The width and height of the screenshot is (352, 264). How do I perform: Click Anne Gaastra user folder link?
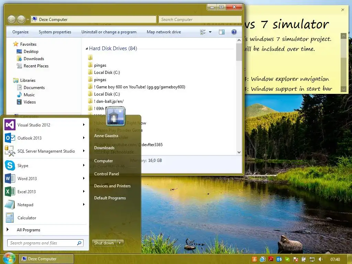tap(106, 135)
